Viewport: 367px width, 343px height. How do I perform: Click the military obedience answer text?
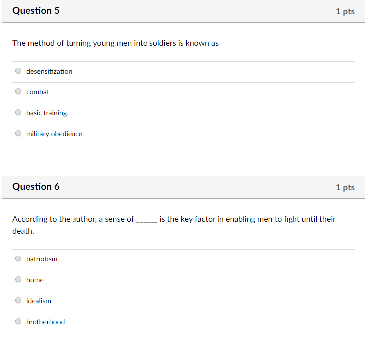[x=55, y=134]
